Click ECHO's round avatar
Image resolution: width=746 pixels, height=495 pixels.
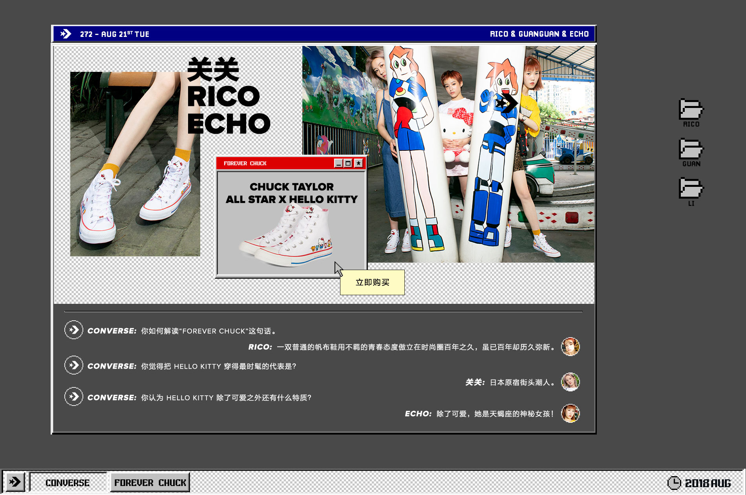(570, 413)
